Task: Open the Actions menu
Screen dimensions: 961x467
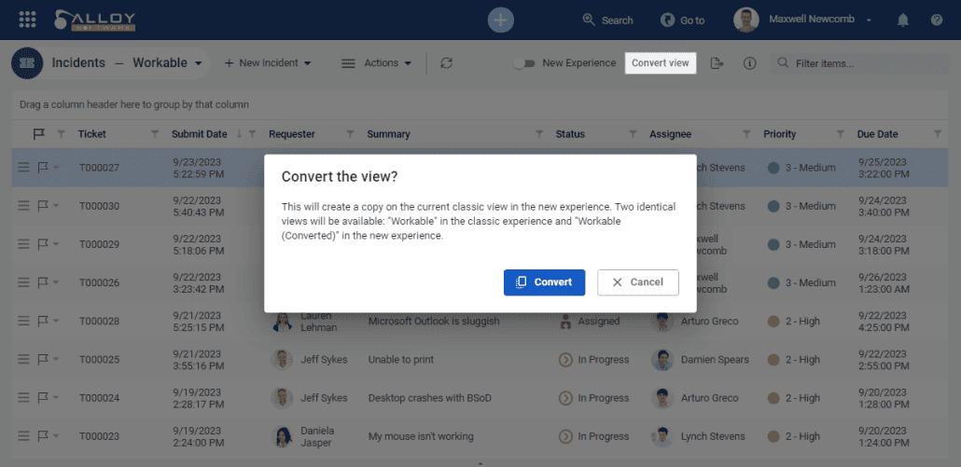Action: tap(377, 63)
